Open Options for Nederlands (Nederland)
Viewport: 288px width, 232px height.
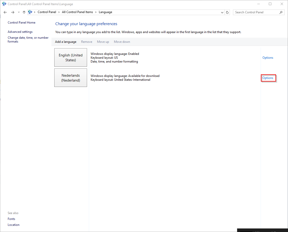coord(268,78)
